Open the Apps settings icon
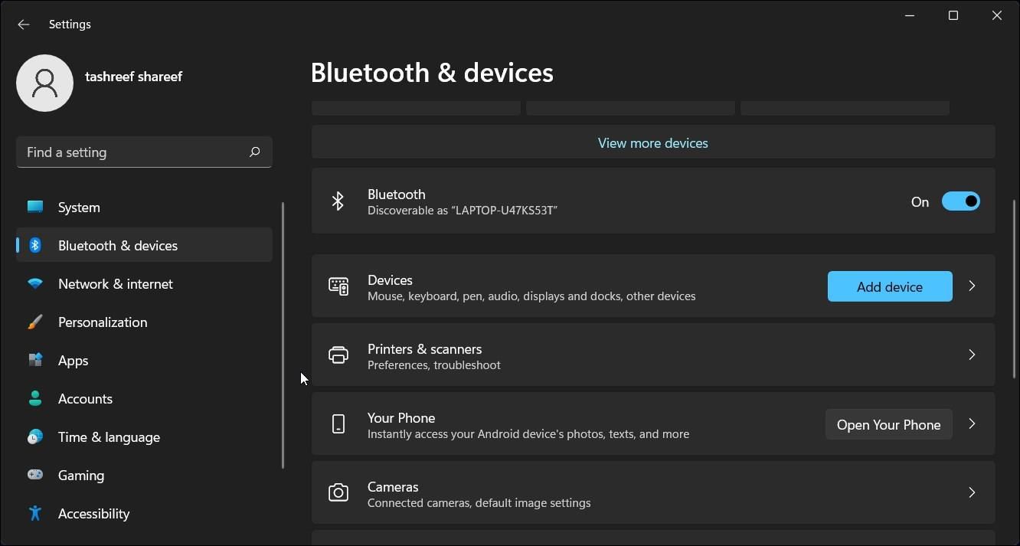This screenshot has height=546, width=1020. 35,360
